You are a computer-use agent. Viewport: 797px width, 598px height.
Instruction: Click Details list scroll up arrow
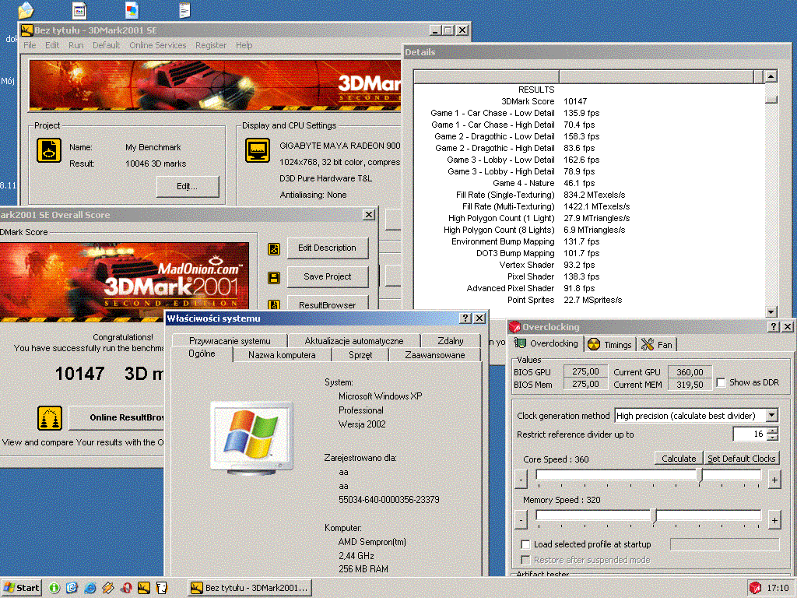point(771,76)
